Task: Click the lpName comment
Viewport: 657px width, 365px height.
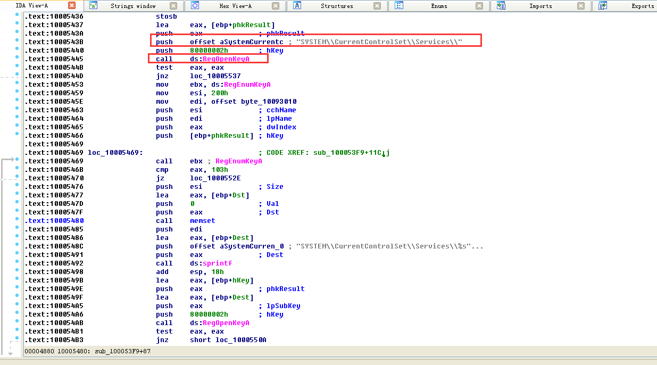Action: [279, 119]
